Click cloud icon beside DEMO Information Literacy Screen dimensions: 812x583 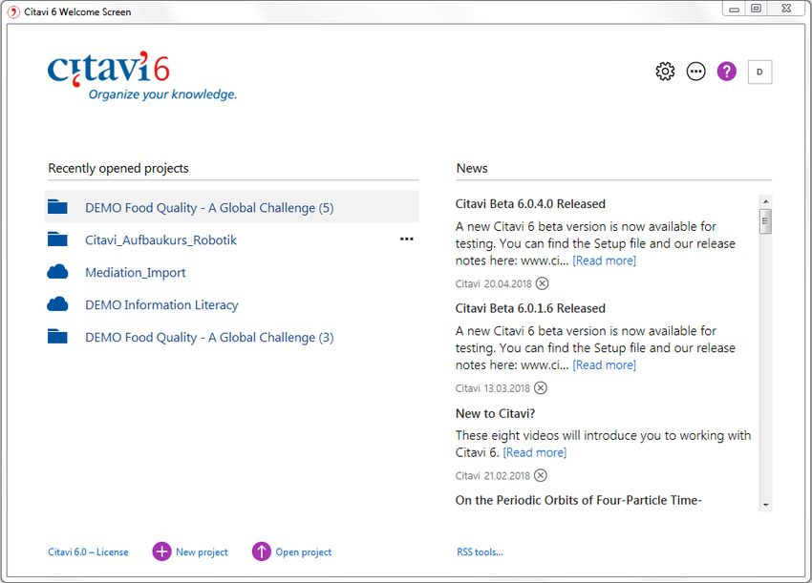(x=57, y=304)
